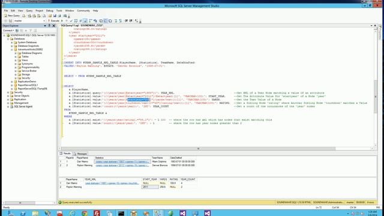Switch output to Results to Grid

(106, 21)
